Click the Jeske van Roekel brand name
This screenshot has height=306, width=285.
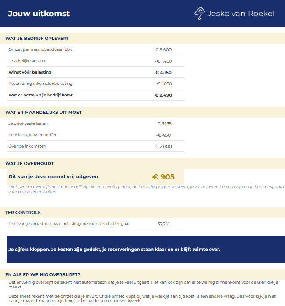(x=241, y=14)
